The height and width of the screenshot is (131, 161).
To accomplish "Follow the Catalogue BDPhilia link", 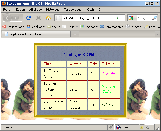I will [80, 55].
